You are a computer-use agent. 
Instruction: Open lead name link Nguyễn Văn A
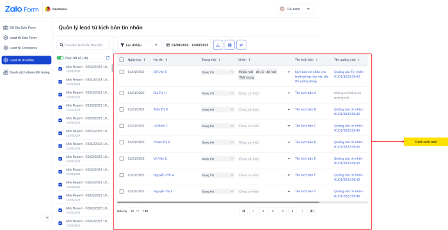pos(164,175)
